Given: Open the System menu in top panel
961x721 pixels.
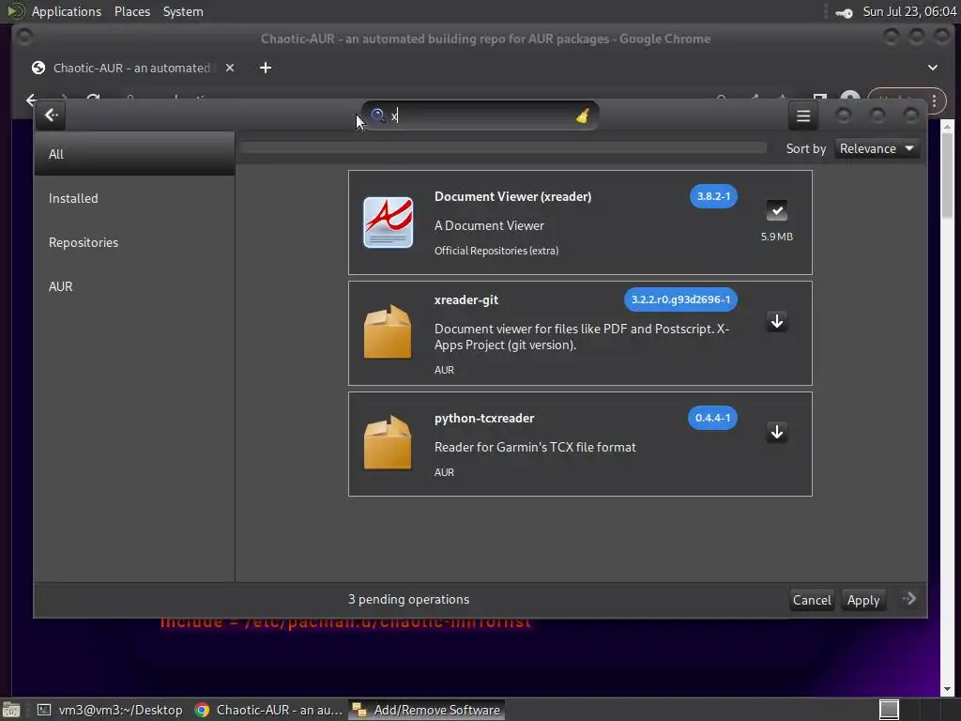Looking at the screenshot, I should coord(183,11).
